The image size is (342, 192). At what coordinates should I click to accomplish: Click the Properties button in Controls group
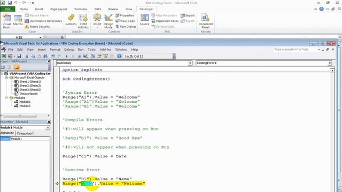point(125,15)
